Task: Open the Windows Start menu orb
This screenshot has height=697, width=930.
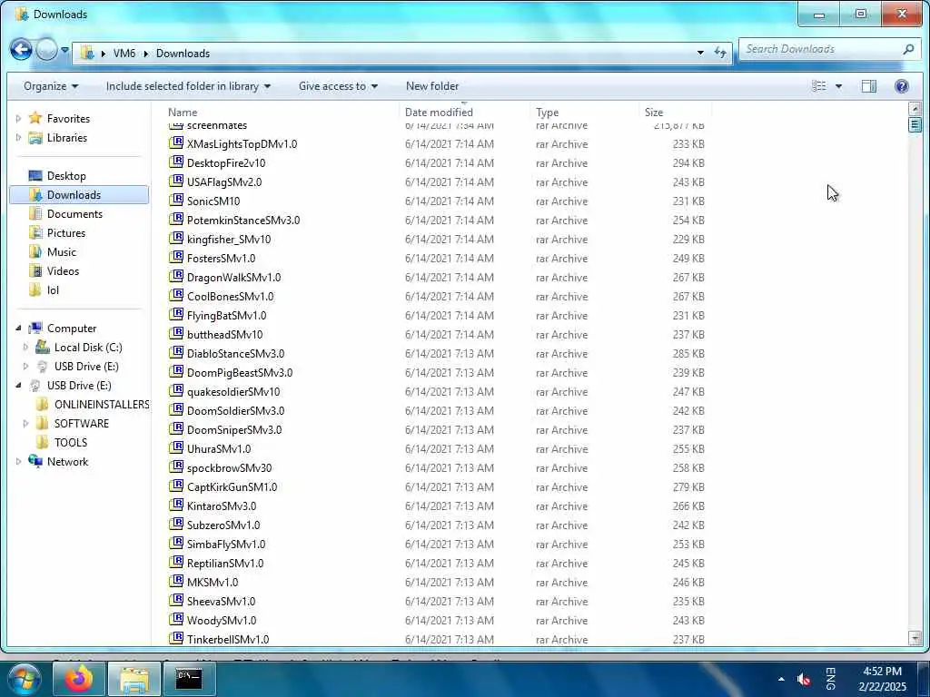Action: coord(24,679)
